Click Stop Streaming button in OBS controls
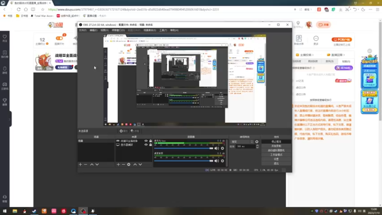 coord(276,141)
